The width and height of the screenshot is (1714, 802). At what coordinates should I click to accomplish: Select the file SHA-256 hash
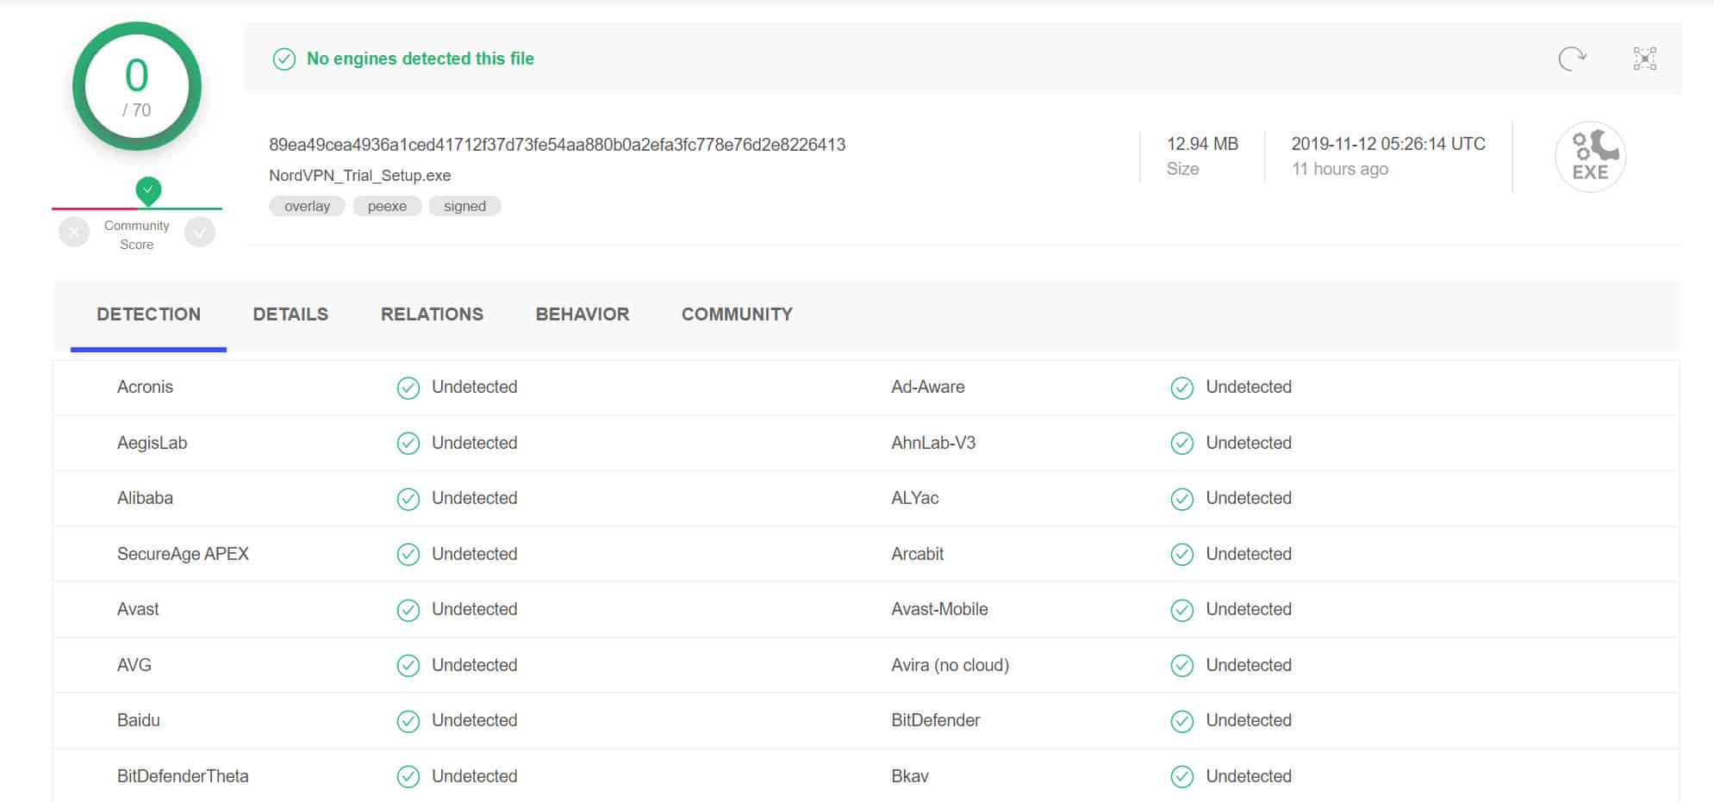[x=557, y=145]
